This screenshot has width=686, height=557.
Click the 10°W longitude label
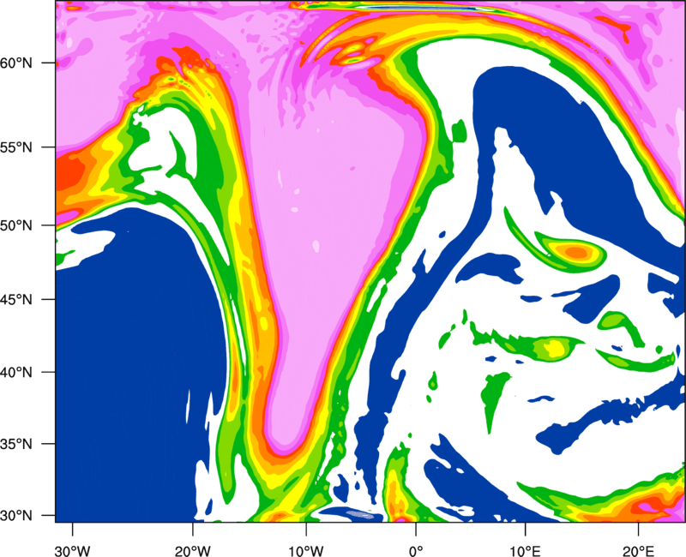pos(305,551)
